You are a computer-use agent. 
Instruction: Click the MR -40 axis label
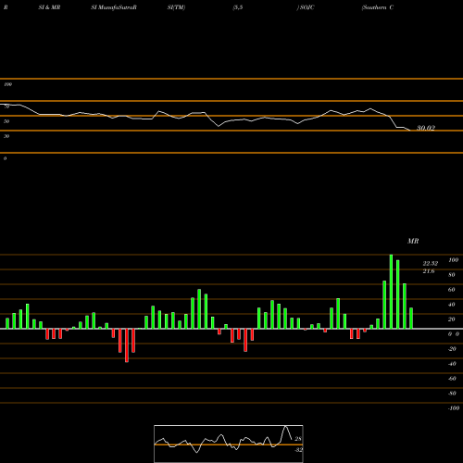click(452, 364)
